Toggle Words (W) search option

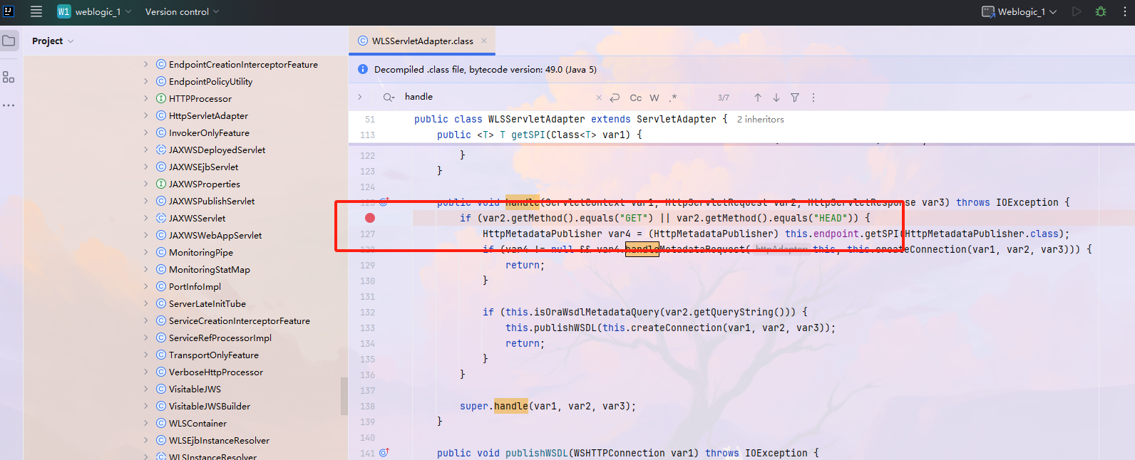tap(654, 98)
